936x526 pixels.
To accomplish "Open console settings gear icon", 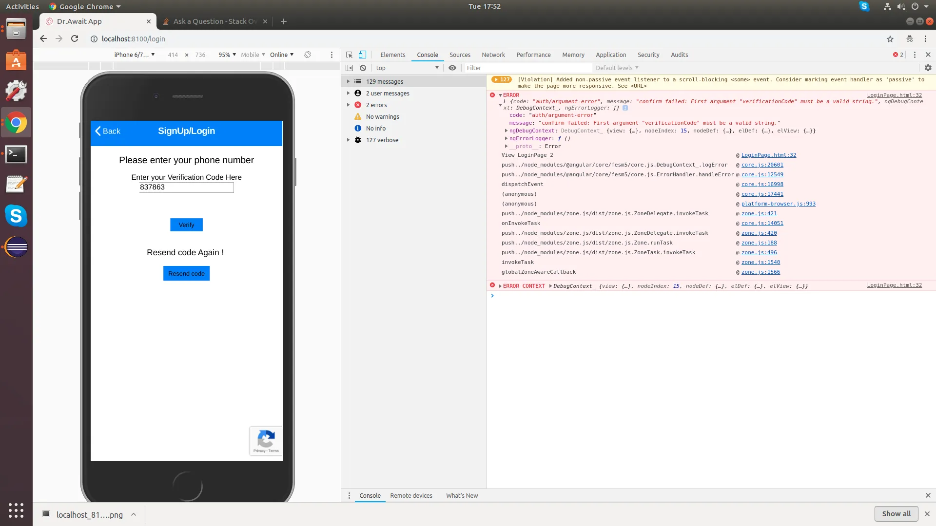I will coord(928,68).
